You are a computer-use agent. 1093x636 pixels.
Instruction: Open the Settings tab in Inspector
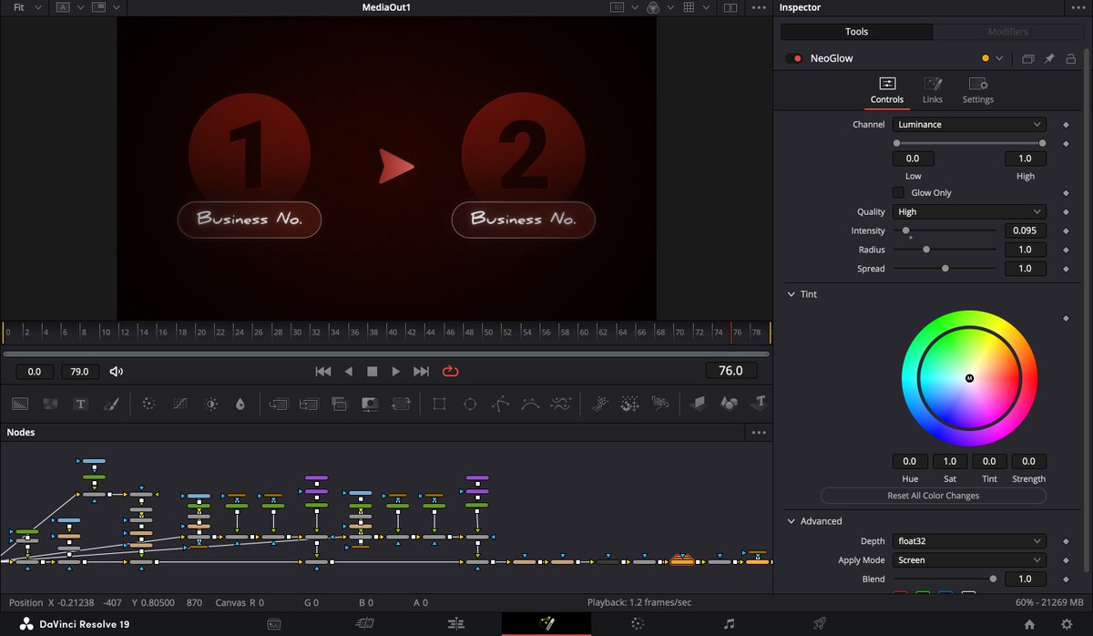coord(978,90)
